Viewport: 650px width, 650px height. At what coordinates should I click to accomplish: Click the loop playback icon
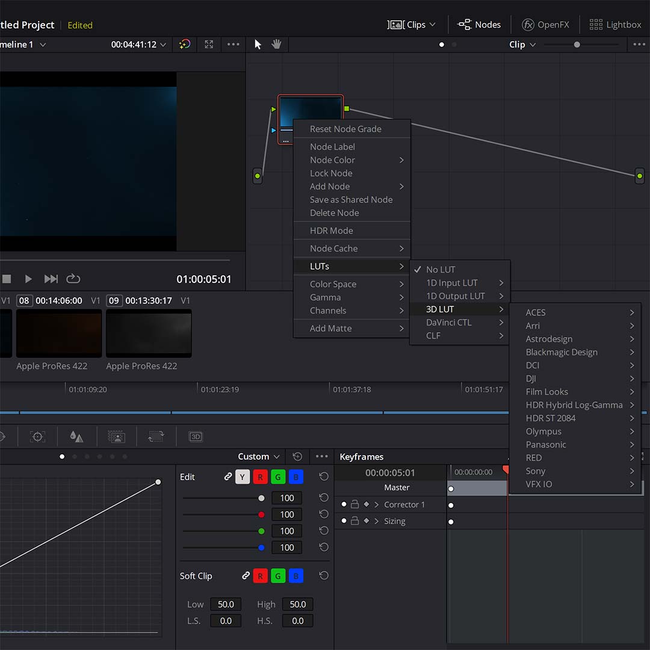pyautogui.click(x=73, y=279)
